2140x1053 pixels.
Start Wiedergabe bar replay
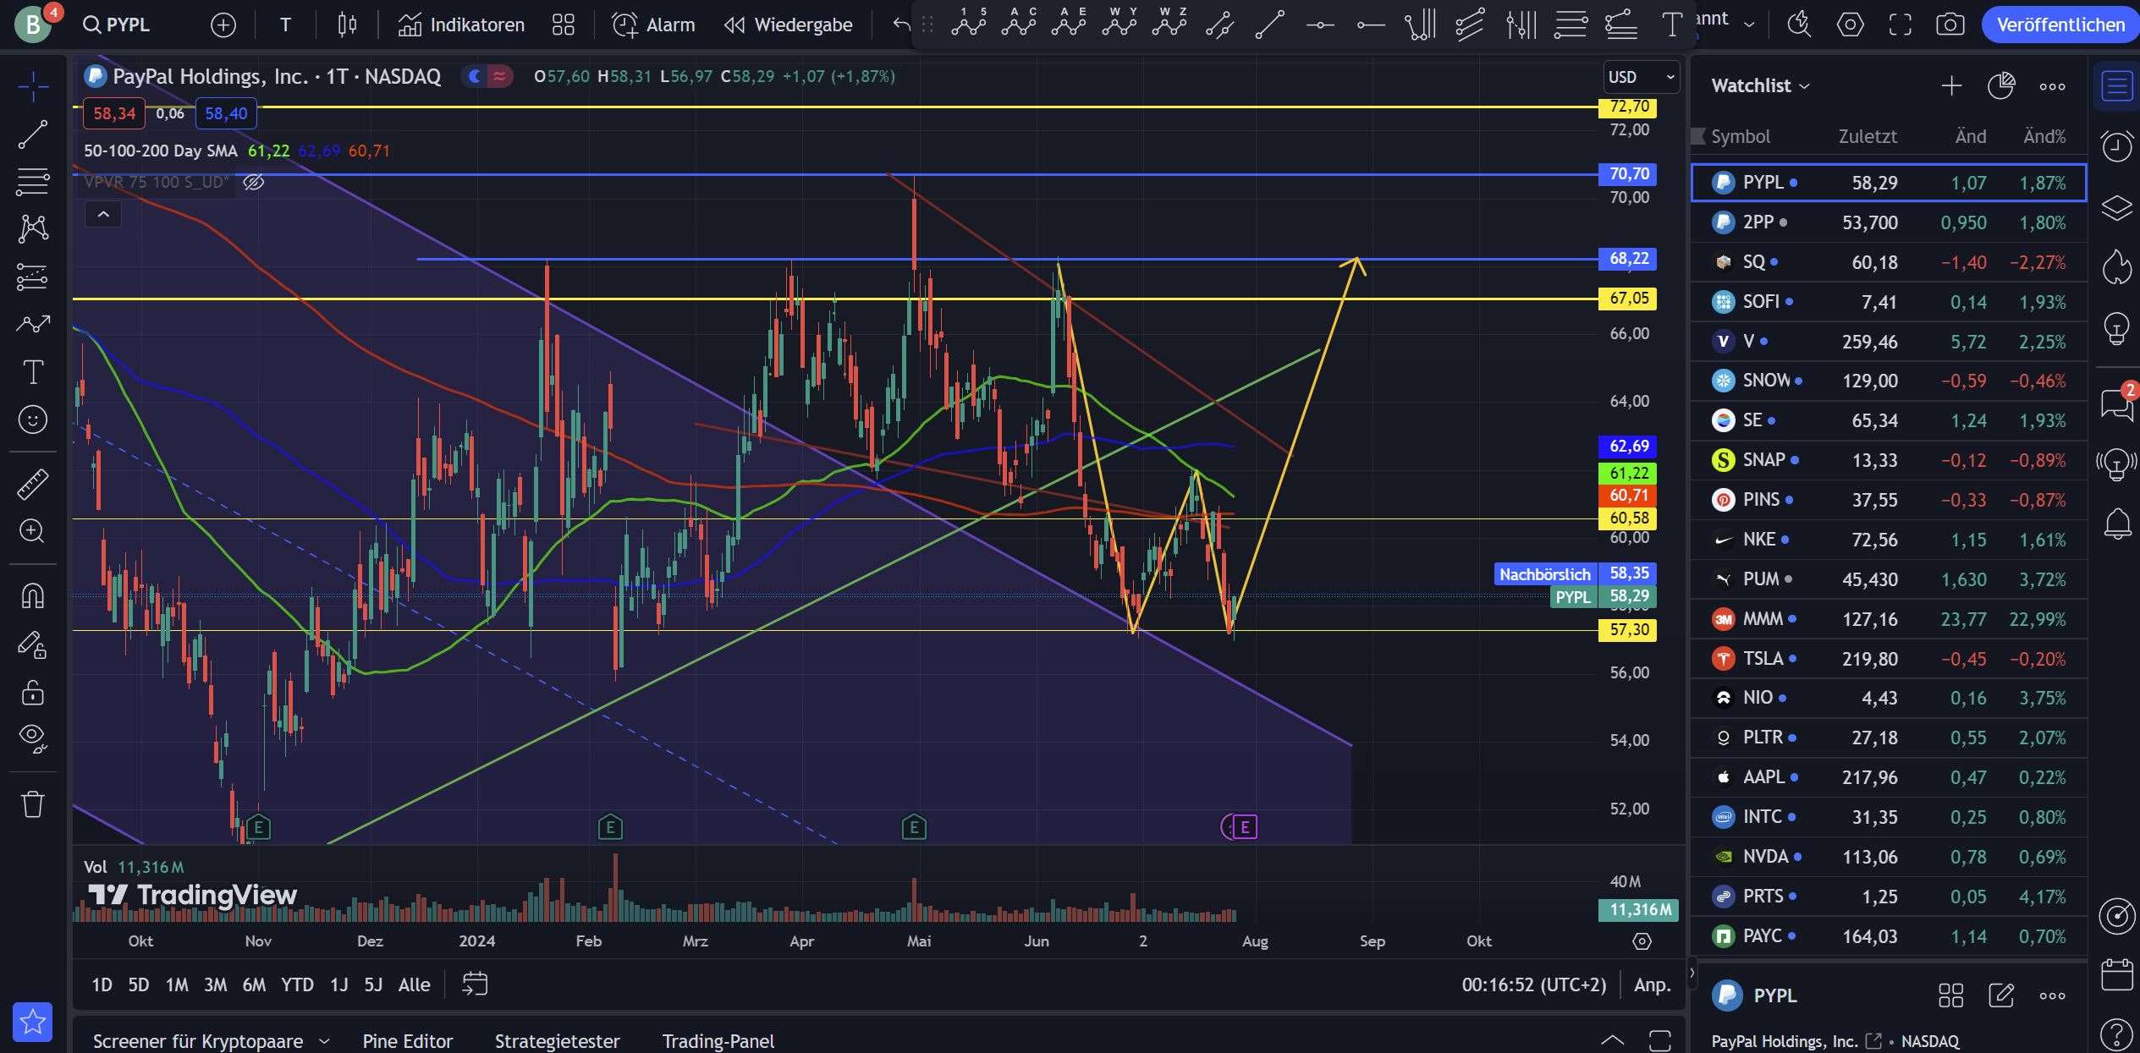point(788,25)
